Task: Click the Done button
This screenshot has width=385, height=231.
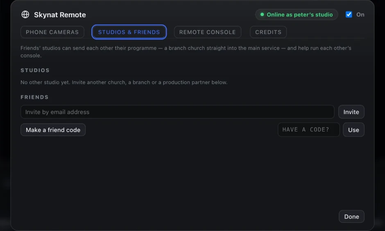Action: [x=351, y=217]
